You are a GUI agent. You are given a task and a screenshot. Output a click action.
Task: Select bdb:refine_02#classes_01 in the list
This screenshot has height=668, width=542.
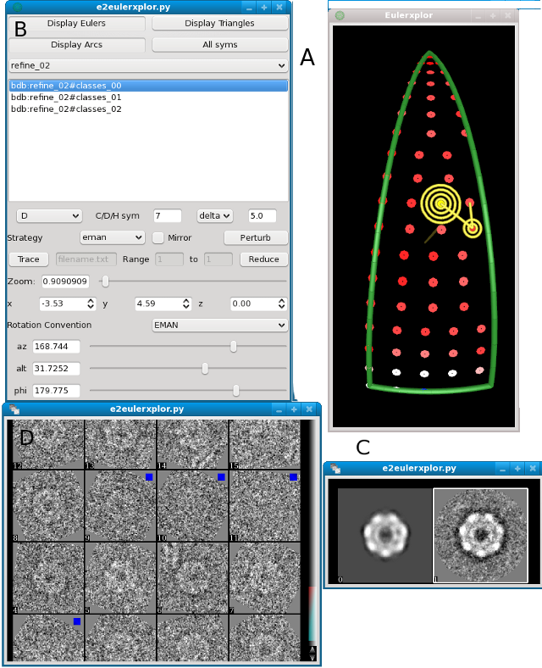click(x=148, y=97)
